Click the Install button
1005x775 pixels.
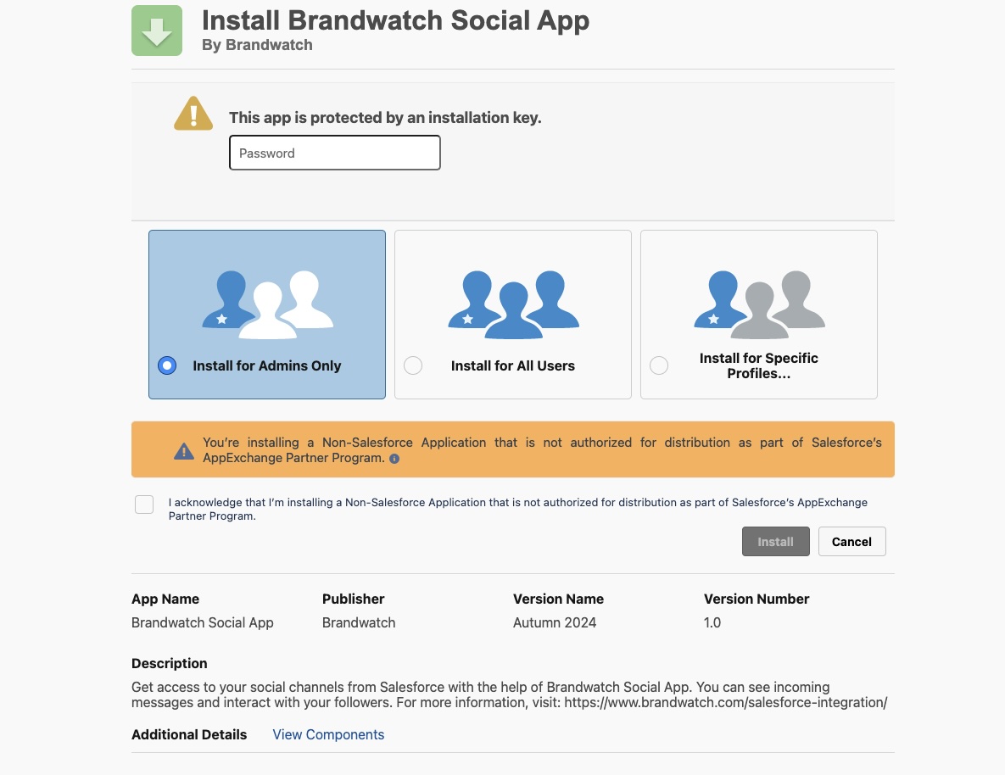coord(775,542)
